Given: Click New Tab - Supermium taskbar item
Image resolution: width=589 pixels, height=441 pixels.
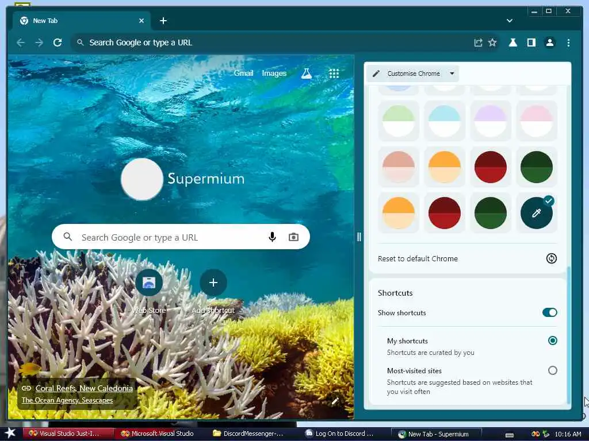Looking at the screenshot, I should [x=436, y=434].
